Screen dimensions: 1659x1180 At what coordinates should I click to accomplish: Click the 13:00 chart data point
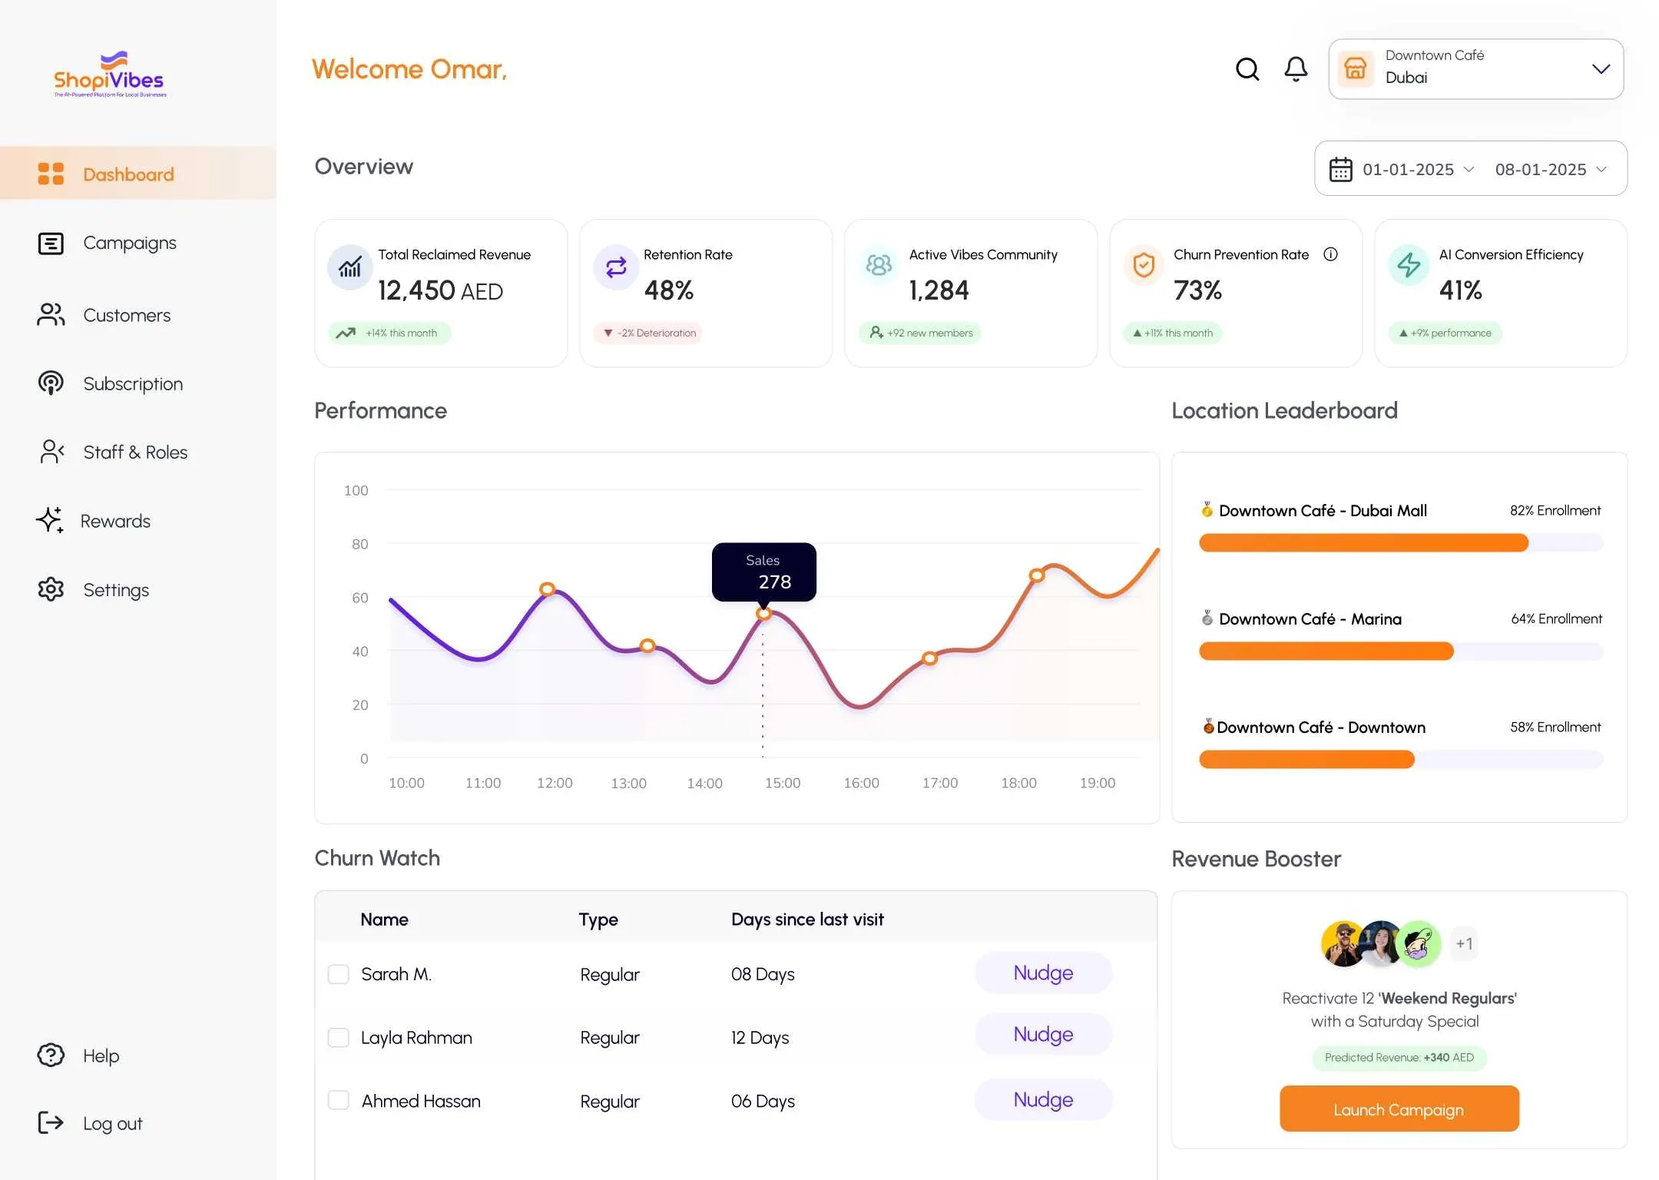point(647,645)
